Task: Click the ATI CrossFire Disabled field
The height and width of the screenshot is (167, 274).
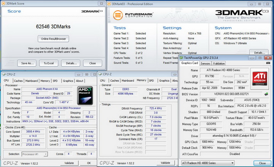Action: tap(234, 154)
